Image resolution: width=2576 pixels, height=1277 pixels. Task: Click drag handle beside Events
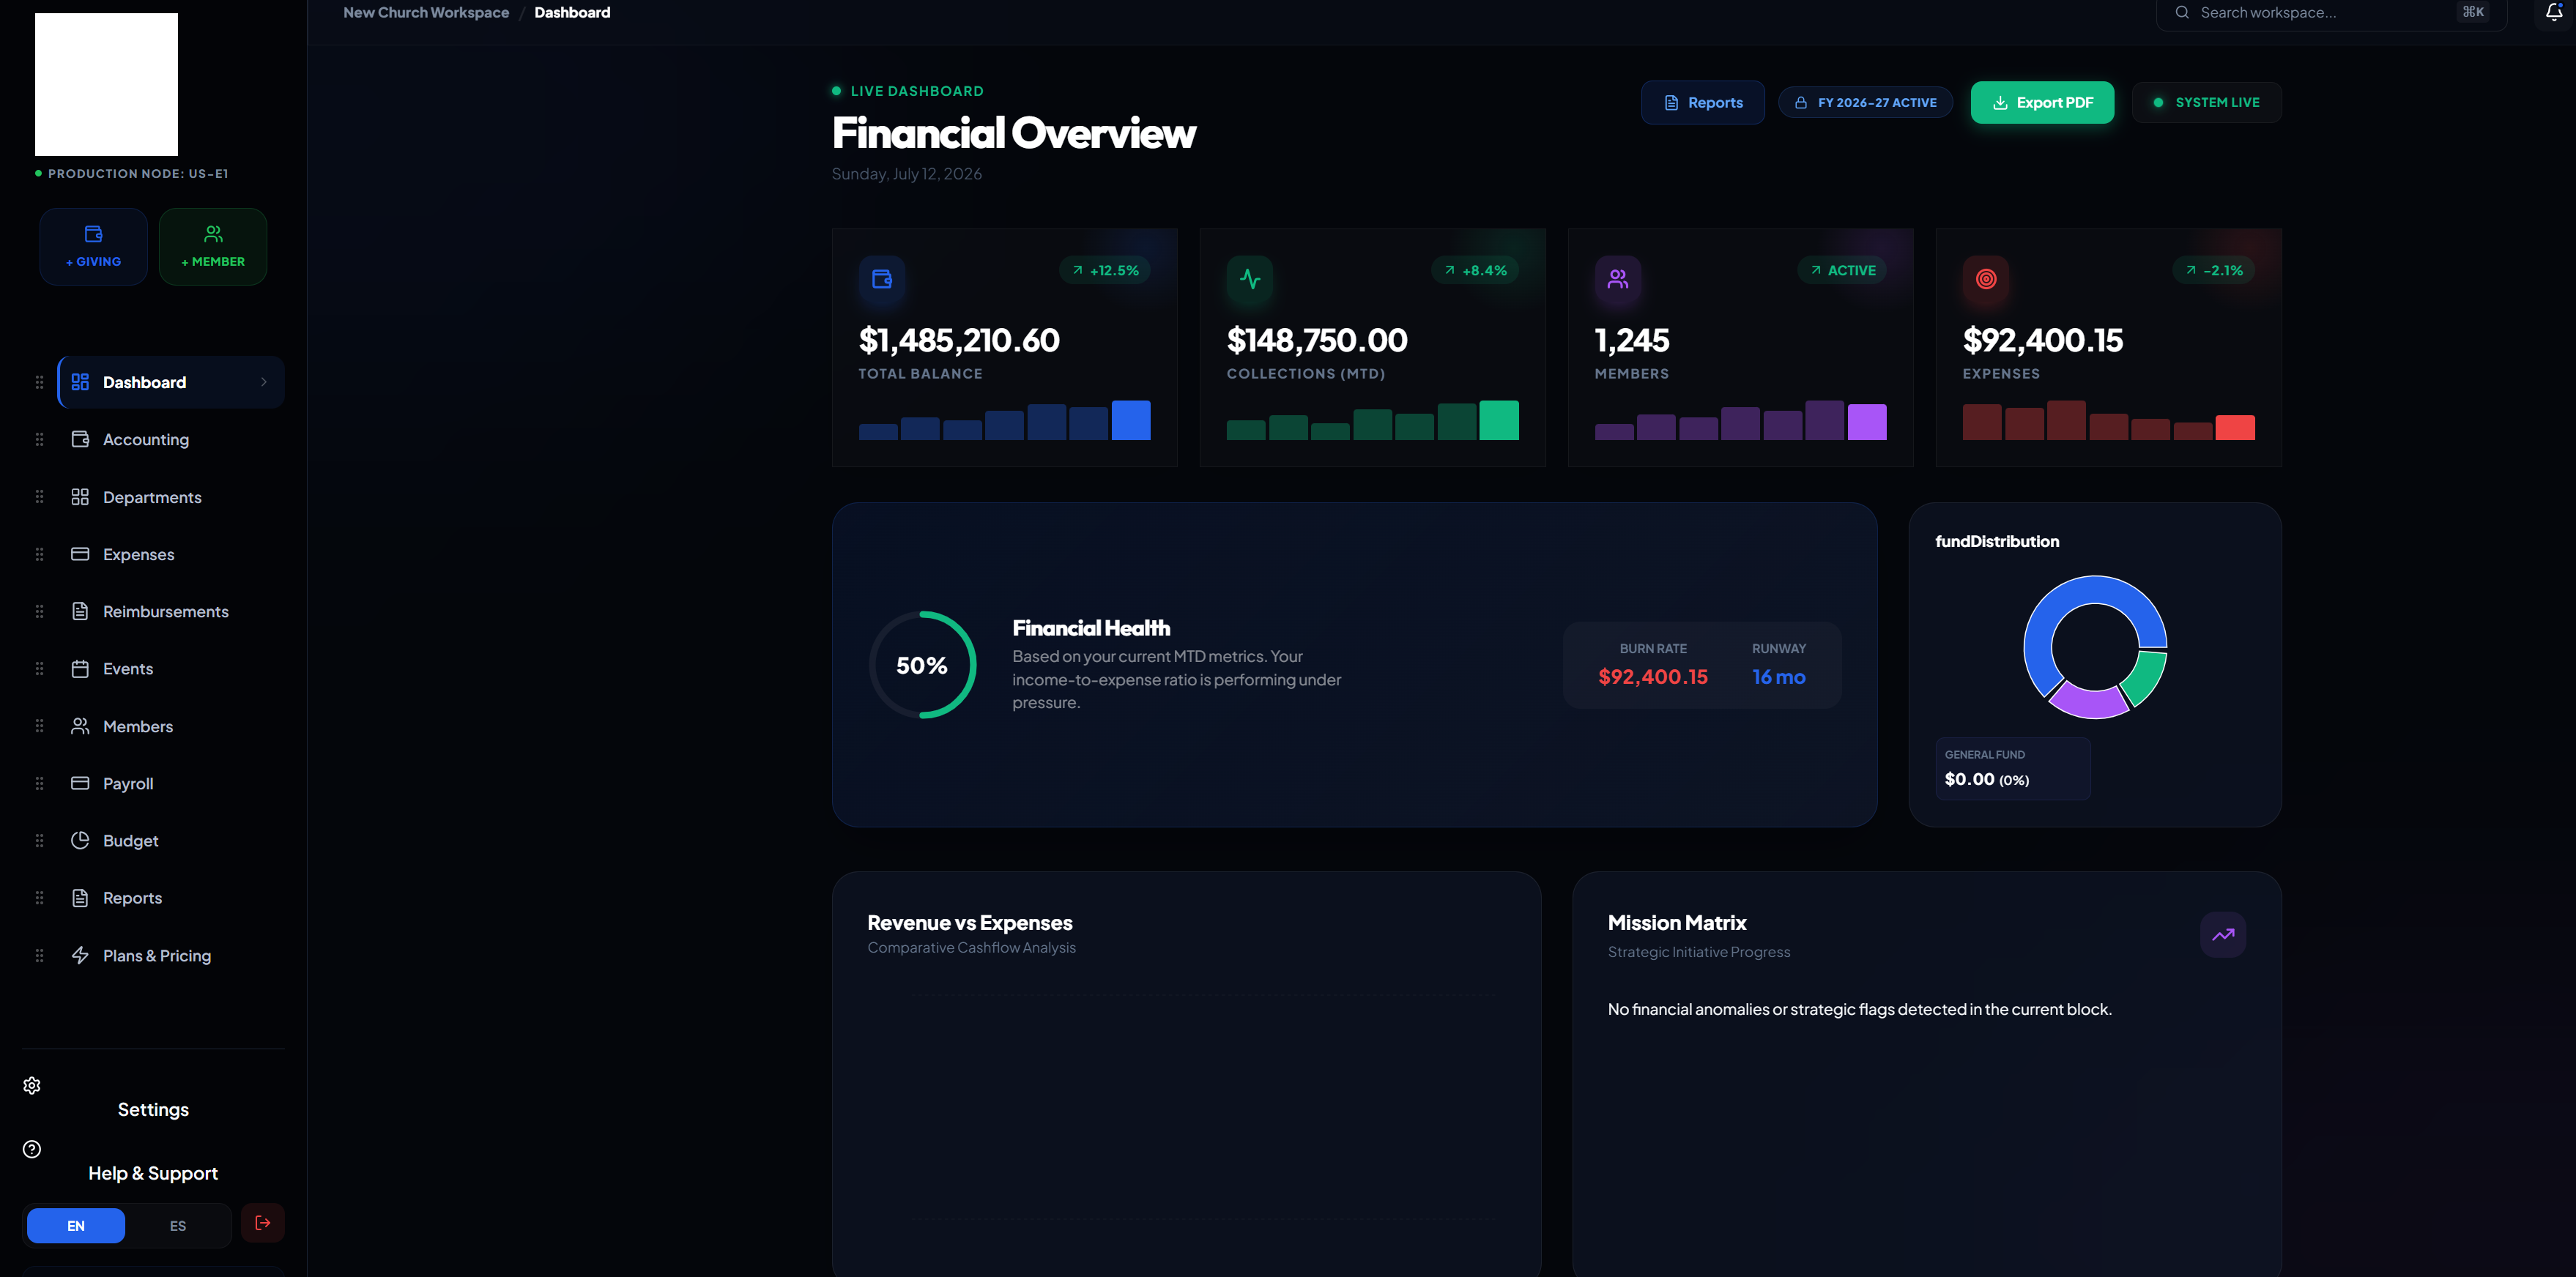(39, 669)
